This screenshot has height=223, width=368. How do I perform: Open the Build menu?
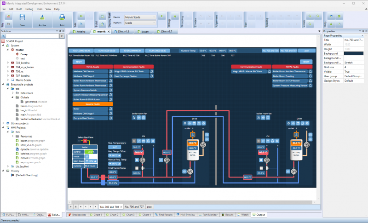click(19, 9)
